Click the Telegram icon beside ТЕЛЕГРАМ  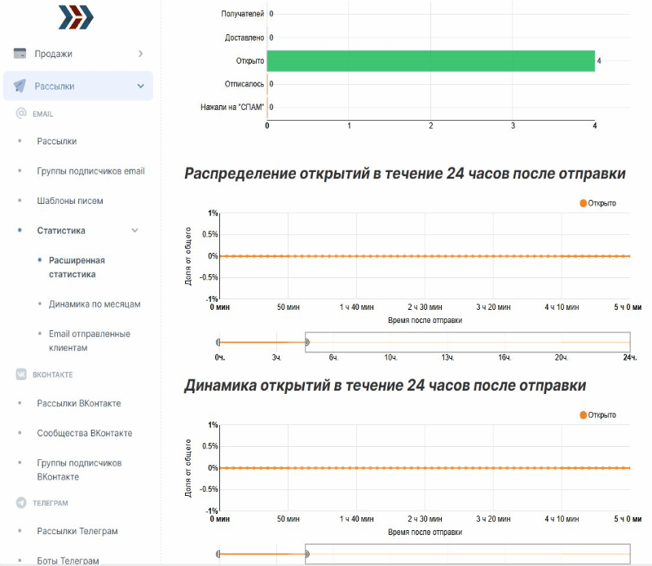coord(20,503)
